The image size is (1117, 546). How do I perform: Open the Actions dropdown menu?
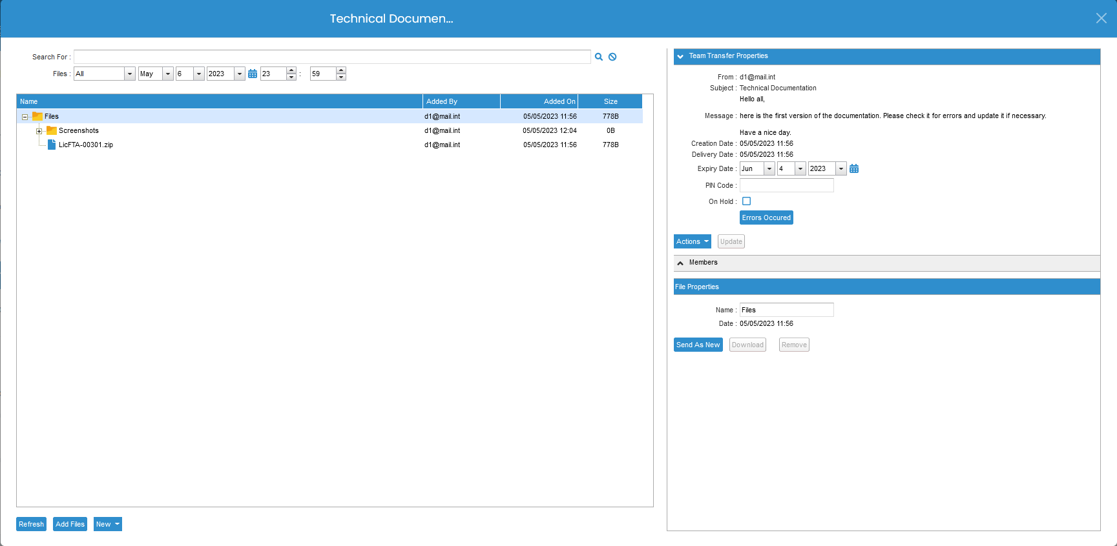click(x=692, y=241)
